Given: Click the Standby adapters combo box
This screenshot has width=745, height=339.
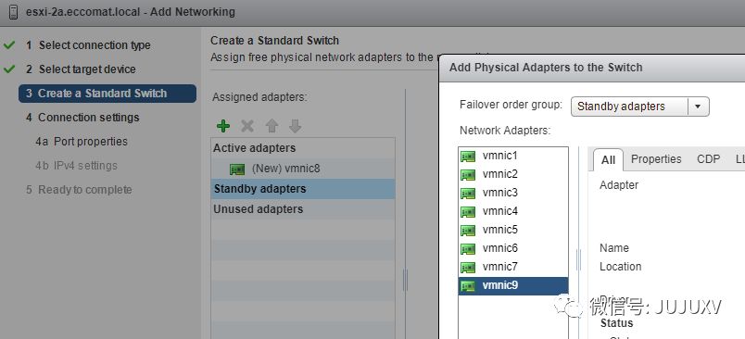Looking at the screenshot, I should 639,107.
